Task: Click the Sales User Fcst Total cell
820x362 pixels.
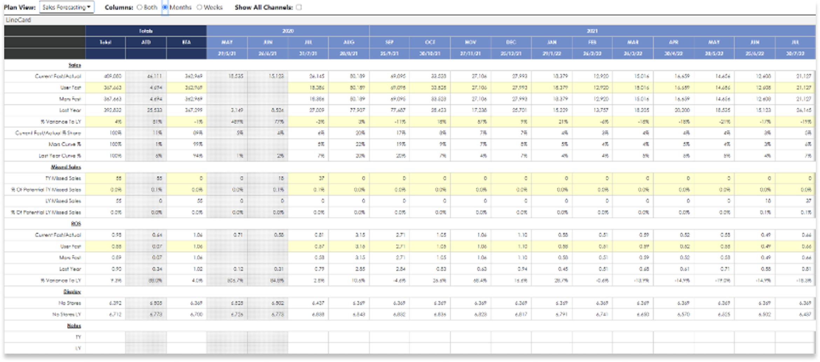Action: (x=105, y=87)
